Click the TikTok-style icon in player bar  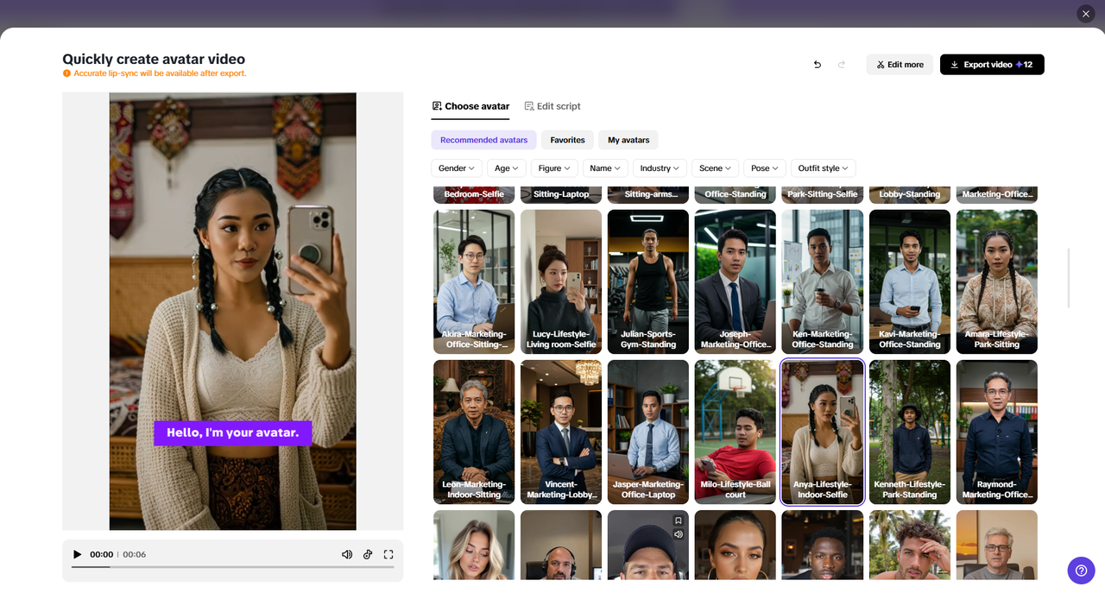tap(368, 554)
